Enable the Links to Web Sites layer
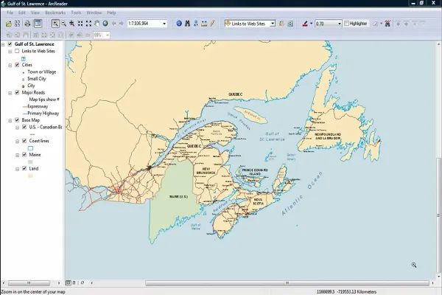 [x=17, y=51]
